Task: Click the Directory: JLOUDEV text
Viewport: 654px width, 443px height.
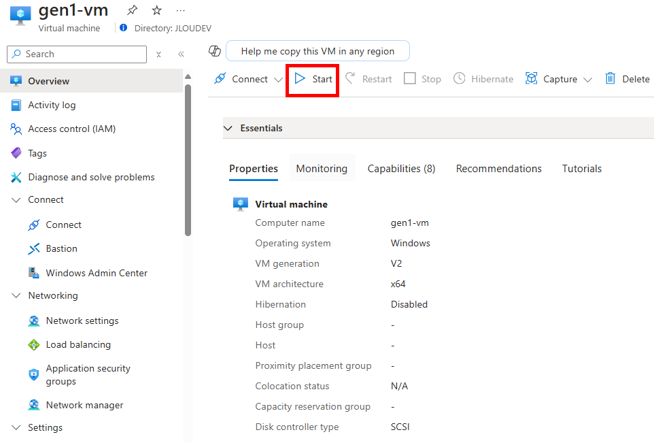Action: 173,28
